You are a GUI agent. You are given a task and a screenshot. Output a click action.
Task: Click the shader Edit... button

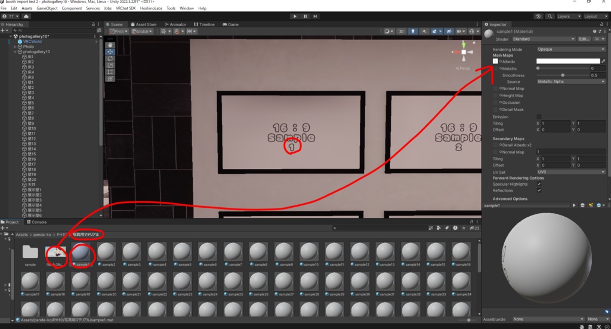[x=584, y=39]
